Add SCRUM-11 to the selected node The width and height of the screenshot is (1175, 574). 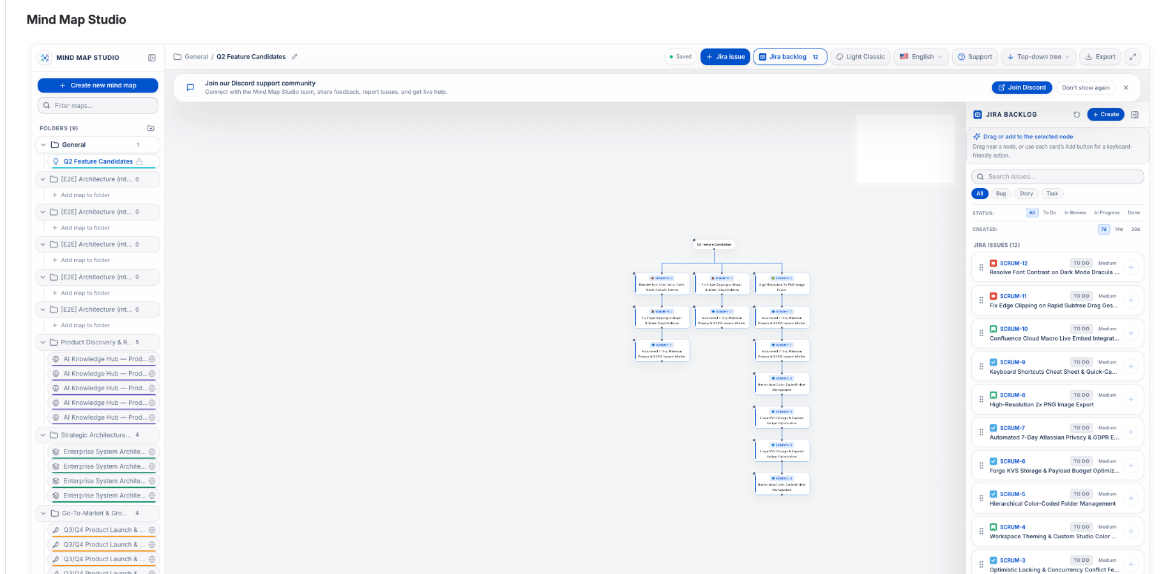(1131, 300)
